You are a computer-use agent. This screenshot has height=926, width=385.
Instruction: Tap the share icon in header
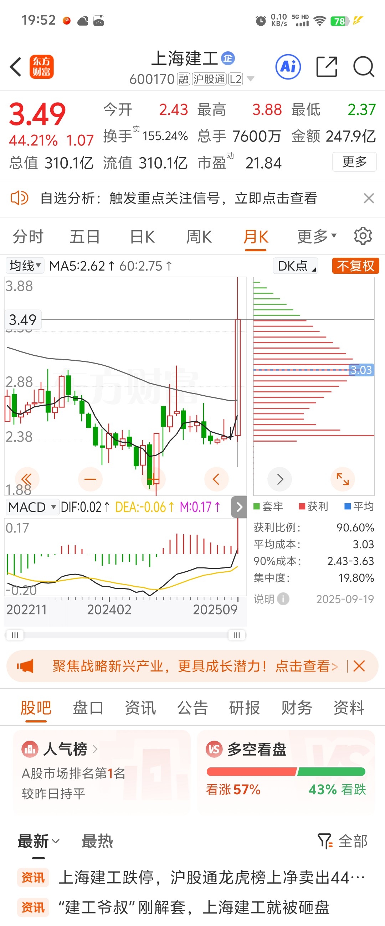tap(327, 67)
